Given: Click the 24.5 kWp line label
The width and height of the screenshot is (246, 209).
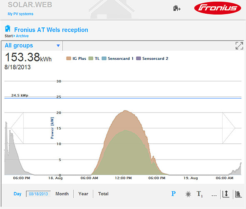Looking at the screenshot, I should coord(20,95).
